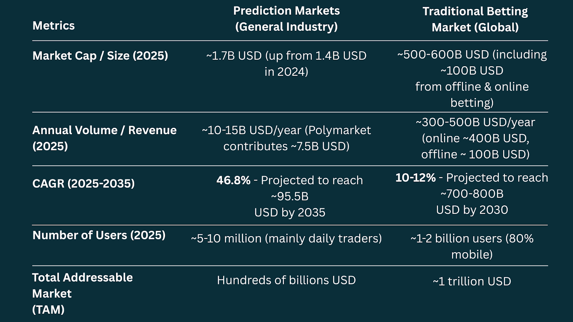Click the ~500-600B USD traditional betting cell
This screenshot has height=322, width=573.
(472, 78)
